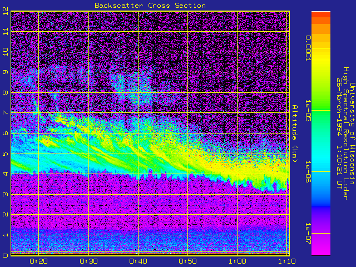Click the 1e-07 color scale label

(308, 234)
